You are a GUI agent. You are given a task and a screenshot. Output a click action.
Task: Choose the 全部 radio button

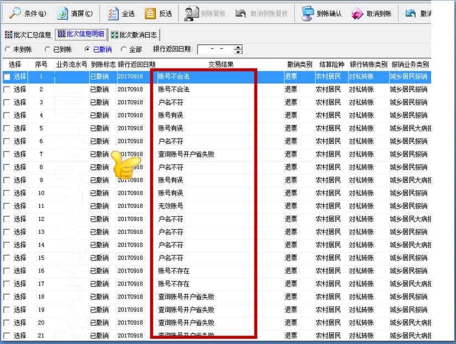click(x=123, y=50)
